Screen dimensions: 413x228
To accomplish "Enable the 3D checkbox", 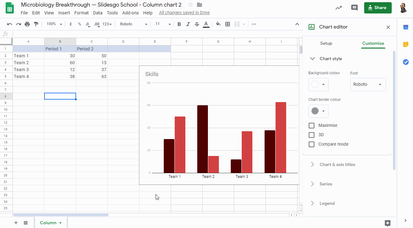I will coord(312,135).
